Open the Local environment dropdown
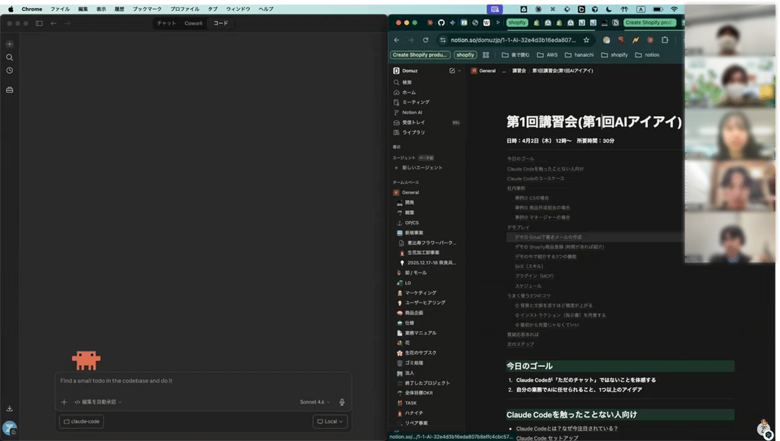The image size is (780, 441). point(330,421)
